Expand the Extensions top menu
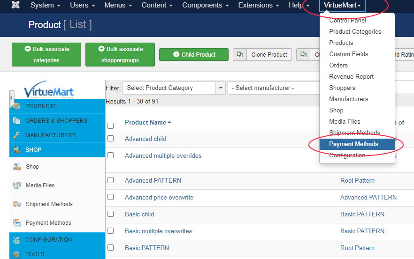Screen dimensions: 414x259 tap(258, 6)
